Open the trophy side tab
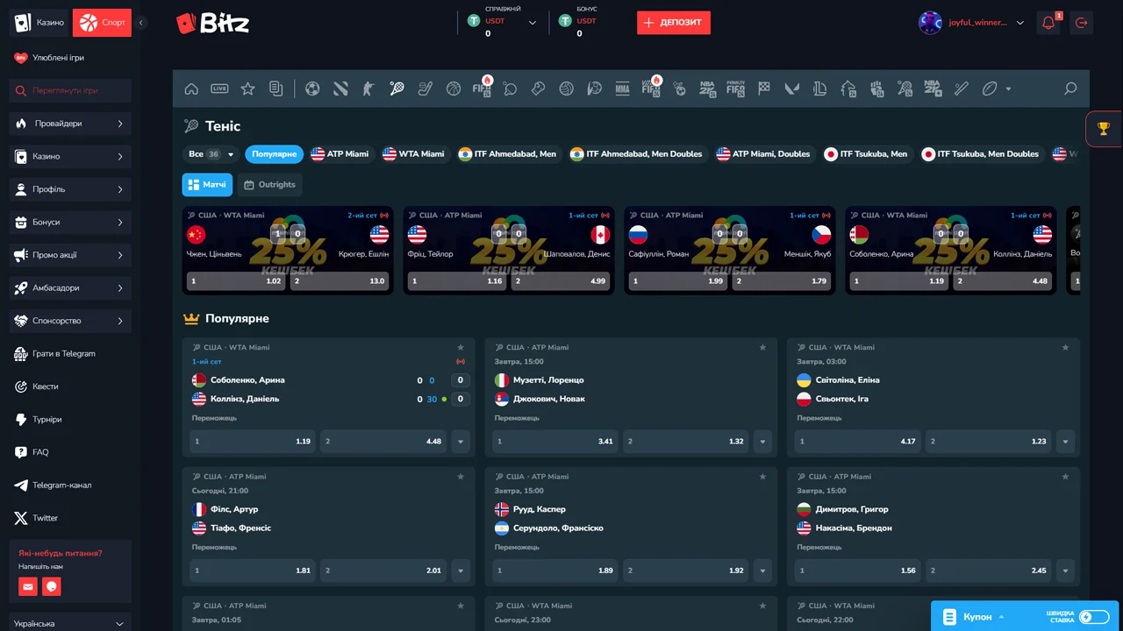1123x631 pixels. 1104,129
